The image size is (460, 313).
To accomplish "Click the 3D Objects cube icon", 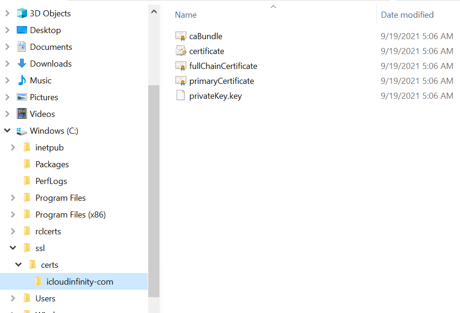I will [22, 13].
